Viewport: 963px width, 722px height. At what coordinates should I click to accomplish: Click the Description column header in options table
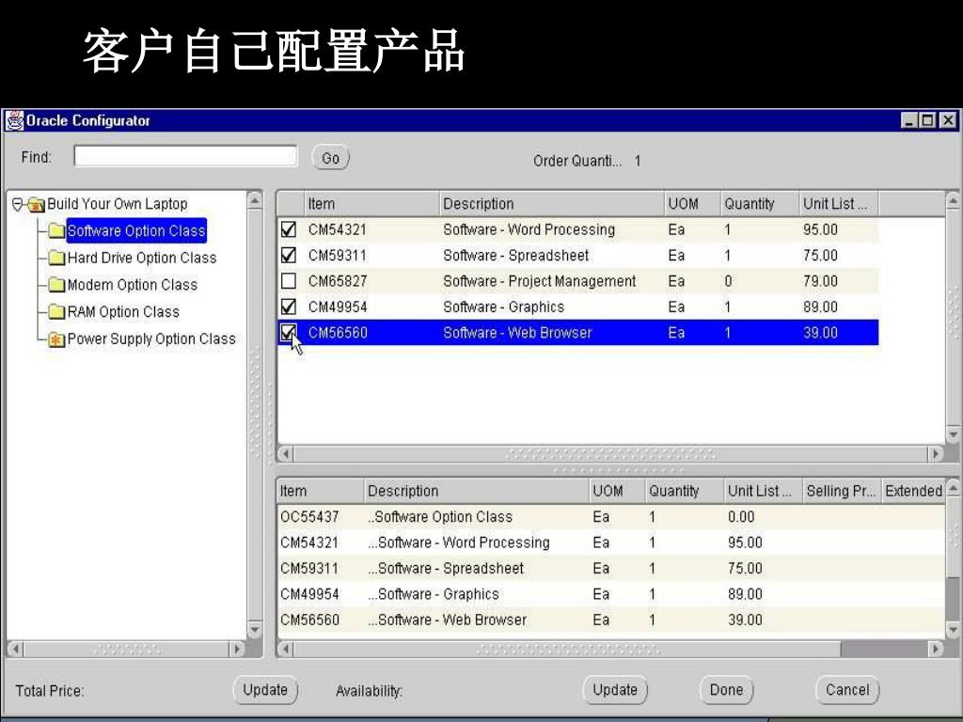click(x=552, y=204)
